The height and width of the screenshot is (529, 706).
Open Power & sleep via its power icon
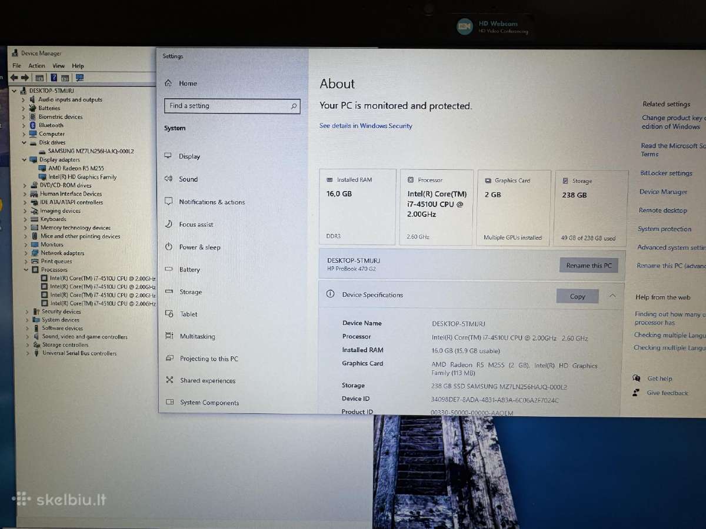coord(169,247)
